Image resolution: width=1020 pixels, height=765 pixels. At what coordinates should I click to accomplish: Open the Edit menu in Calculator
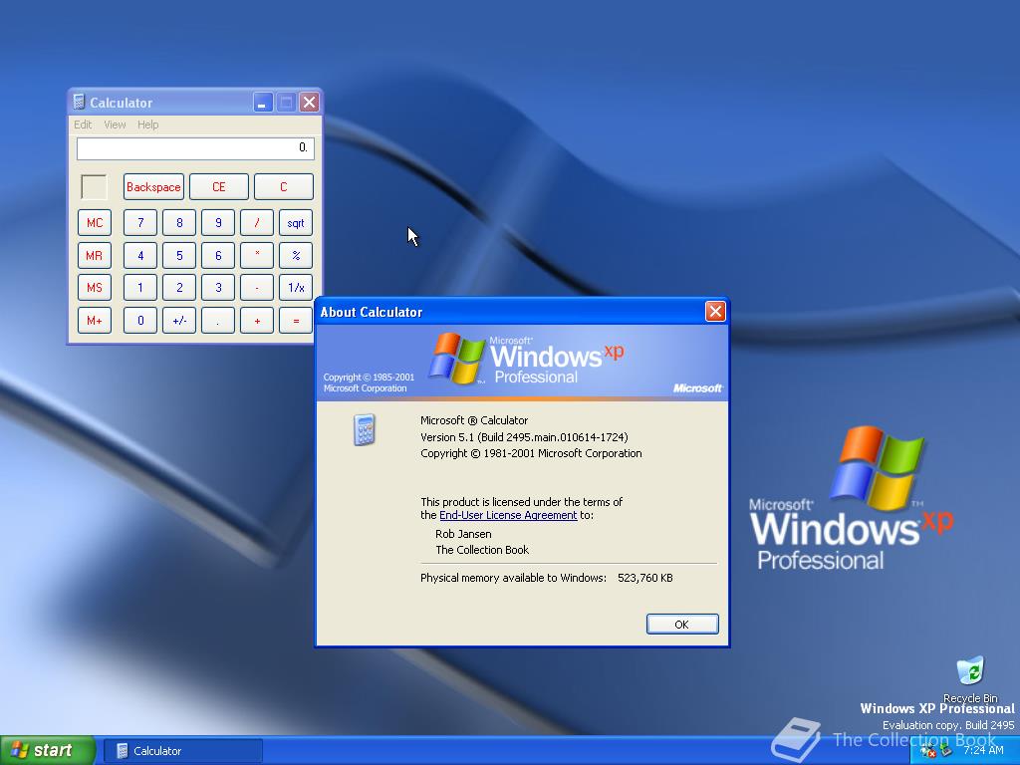coord(83,125)
